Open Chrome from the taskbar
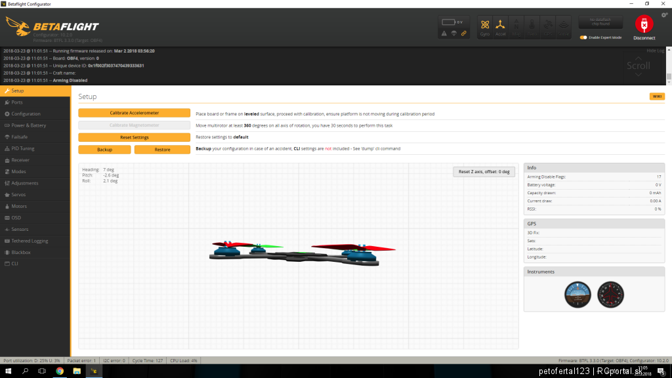 pos(60,371)
